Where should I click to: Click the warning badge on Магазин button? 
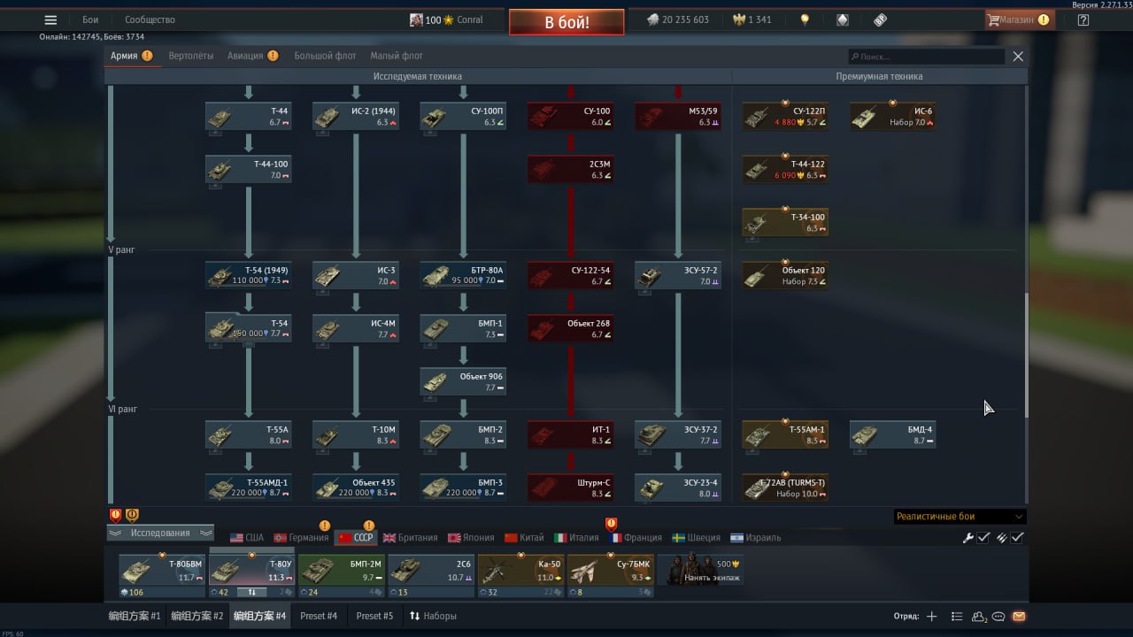click(1044, 19)
